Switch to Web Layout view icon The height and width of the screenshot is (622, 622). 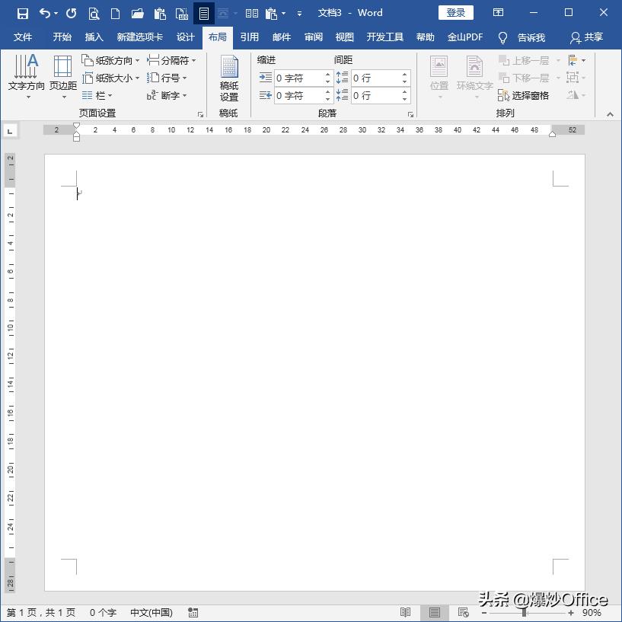tap(464, 612)
